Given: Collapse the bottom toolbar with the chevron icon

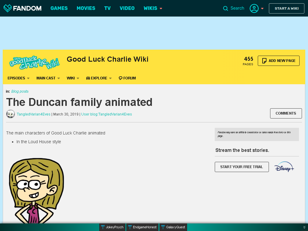Looking at the screenshot, I should 304,227.
